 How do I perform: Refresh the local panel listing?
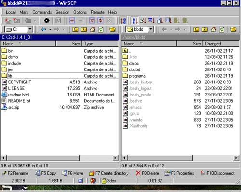pos(101,29)
